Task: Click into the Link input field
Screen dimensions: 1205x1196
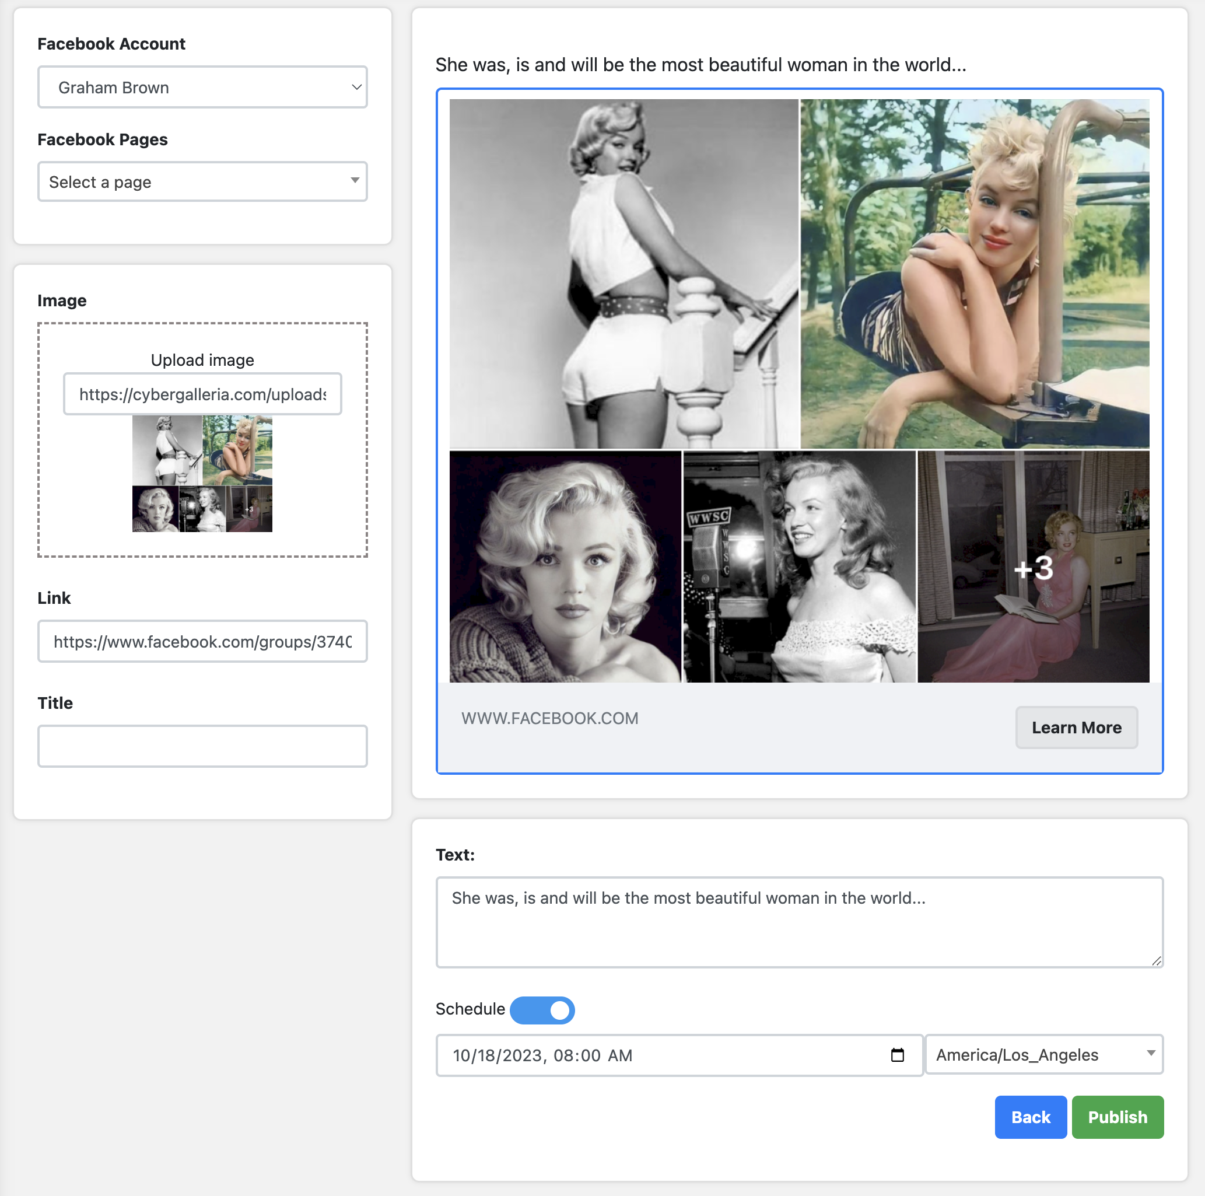Action: (202, 641)
